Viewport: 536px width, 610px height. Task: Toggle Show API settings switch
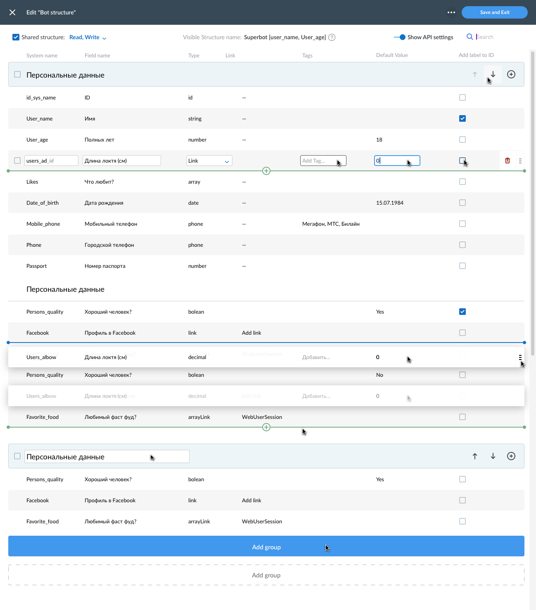coord(400,37)
